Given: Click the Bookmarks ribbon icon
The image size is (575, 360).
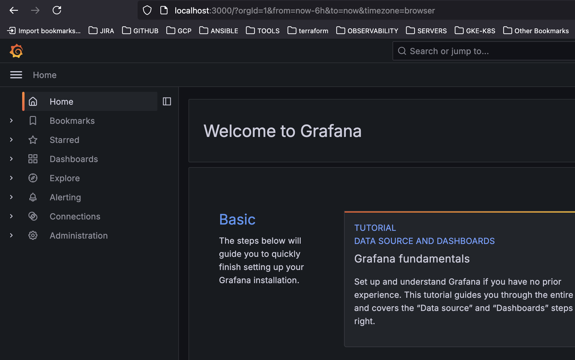Looking at the screenshot, I should [x=33, y=121].
